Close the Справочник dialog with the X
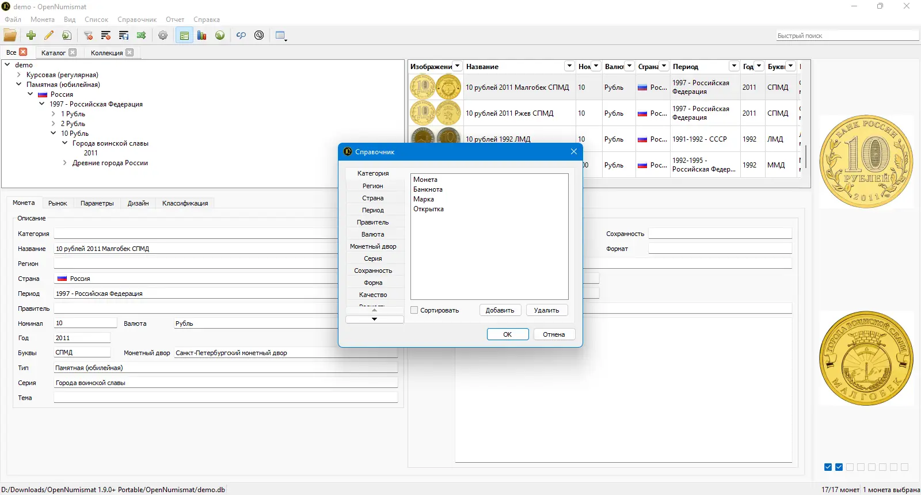 (574, 151)
